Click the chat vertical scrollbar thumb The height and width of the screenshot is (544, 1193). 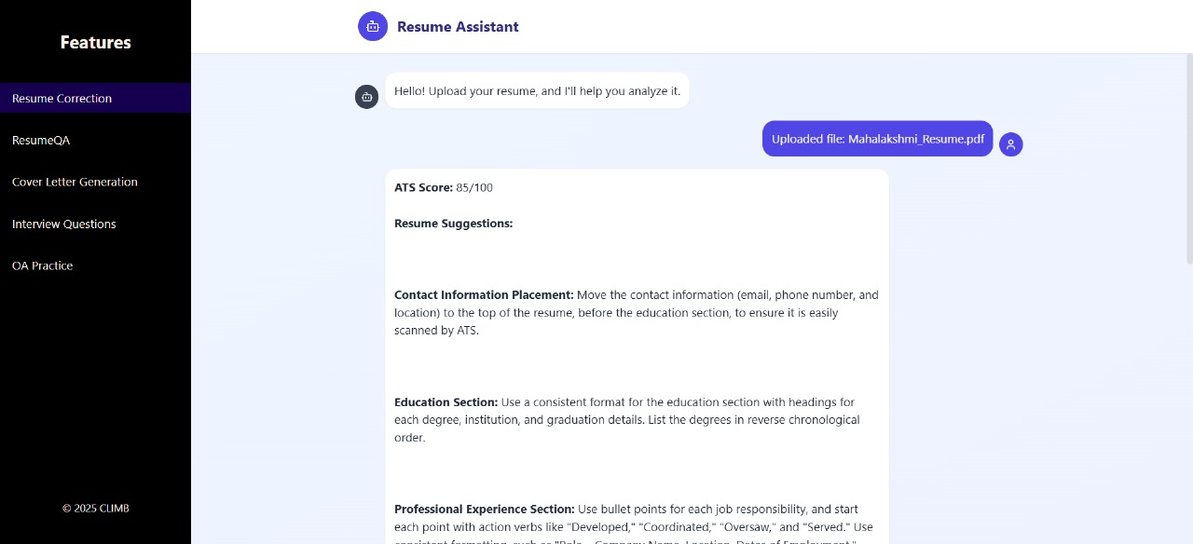[1188, 158]
